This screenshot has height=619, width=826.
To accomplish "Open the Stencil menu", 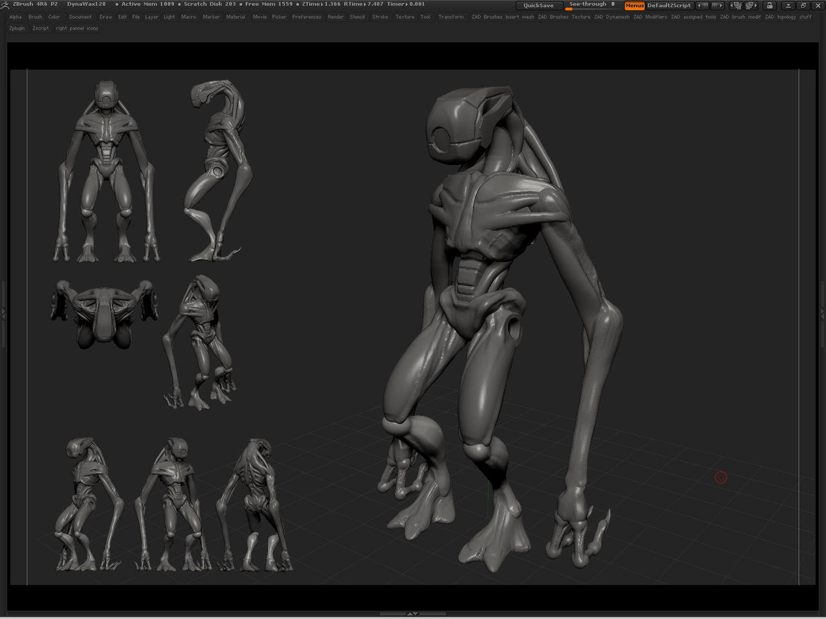I will tap(358, 17).
